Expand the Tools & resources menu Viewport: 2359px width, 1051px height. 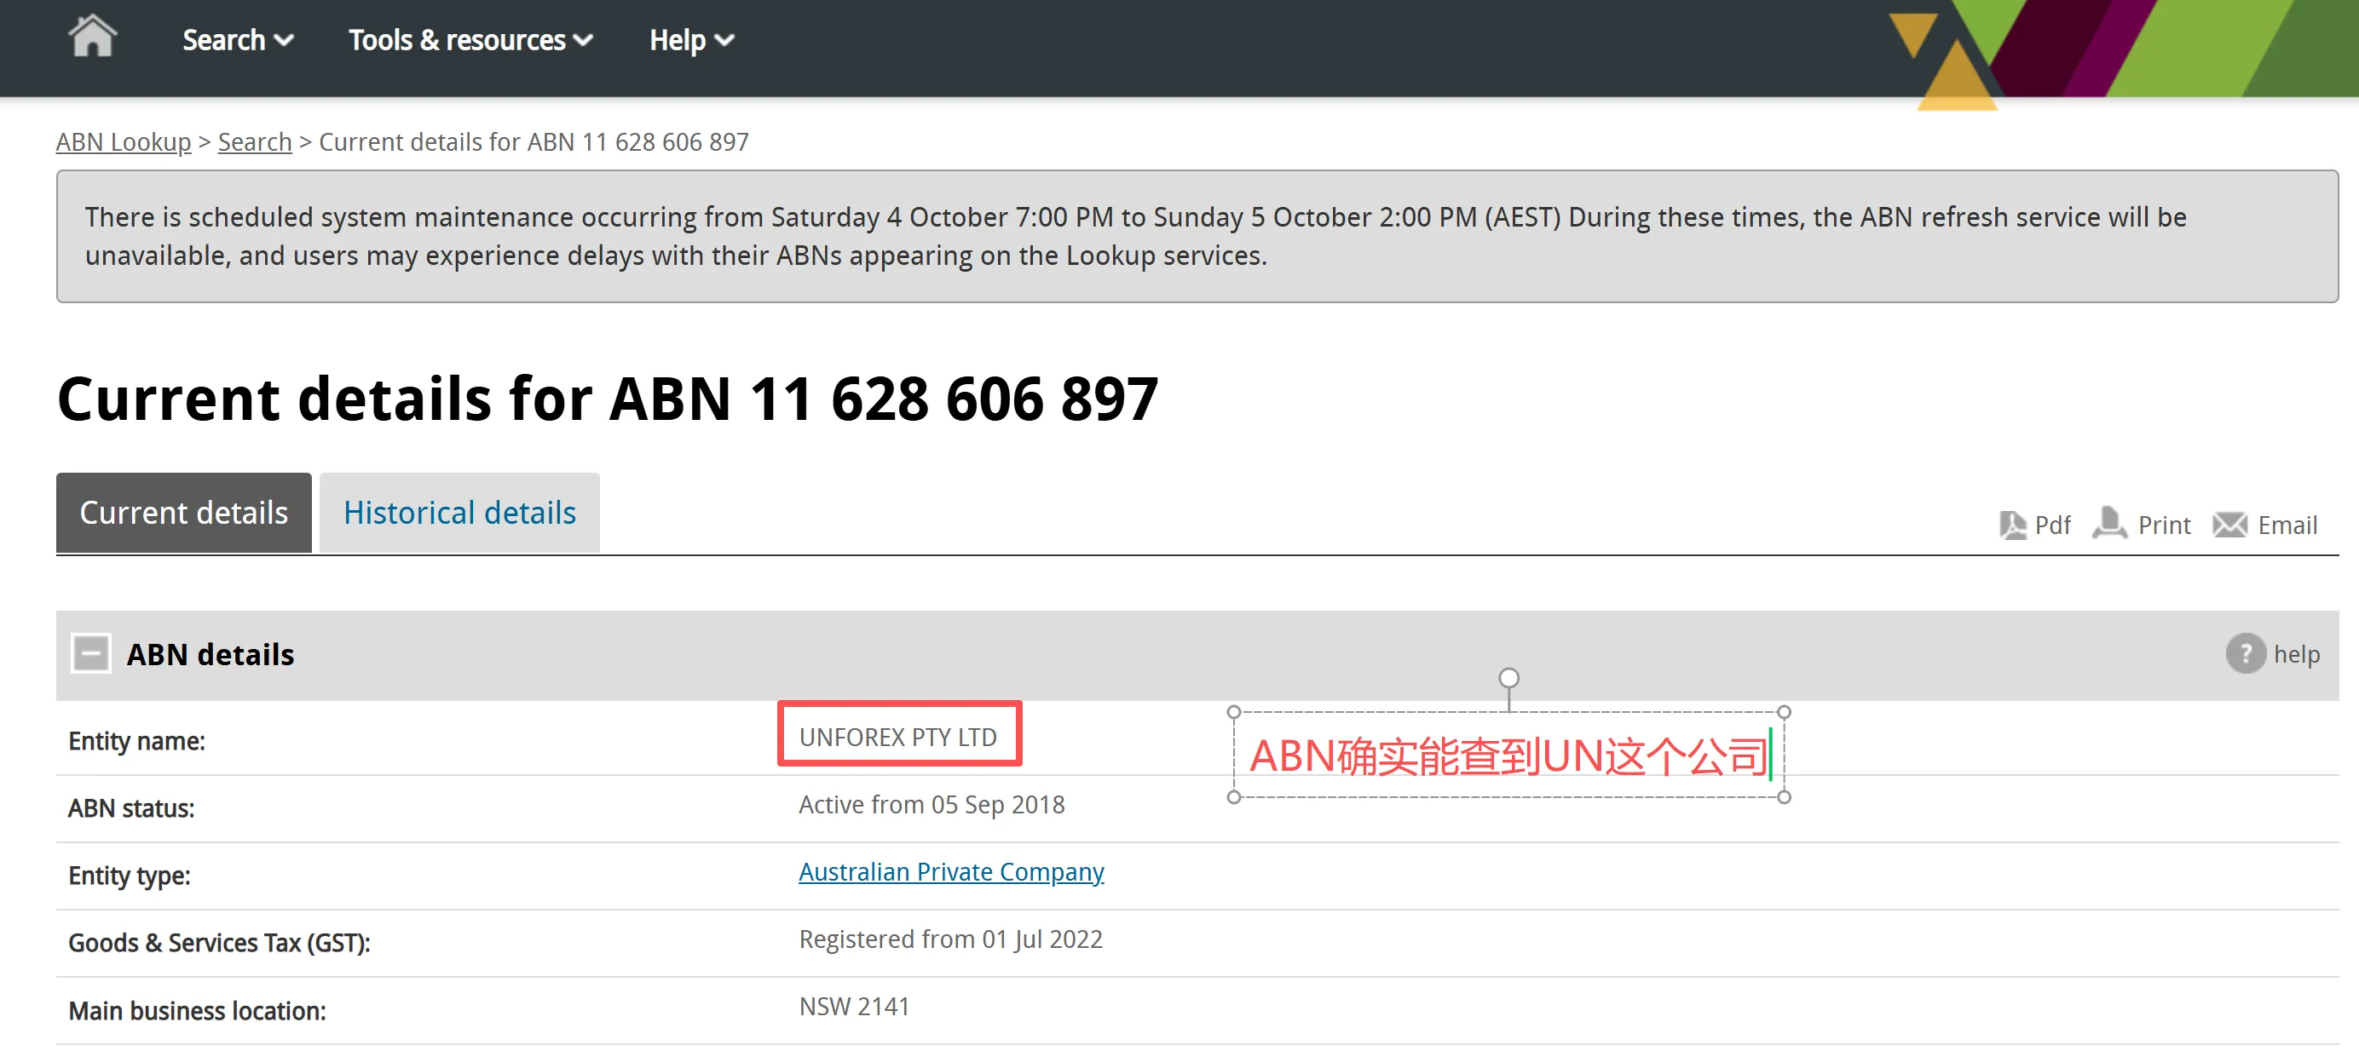(x=470, y=40)
